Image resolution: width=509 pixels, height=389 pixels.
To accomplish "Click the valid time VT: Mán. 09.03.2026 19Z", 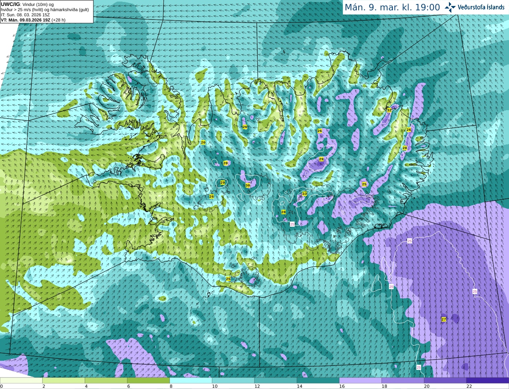I will (x=25, y=20).
